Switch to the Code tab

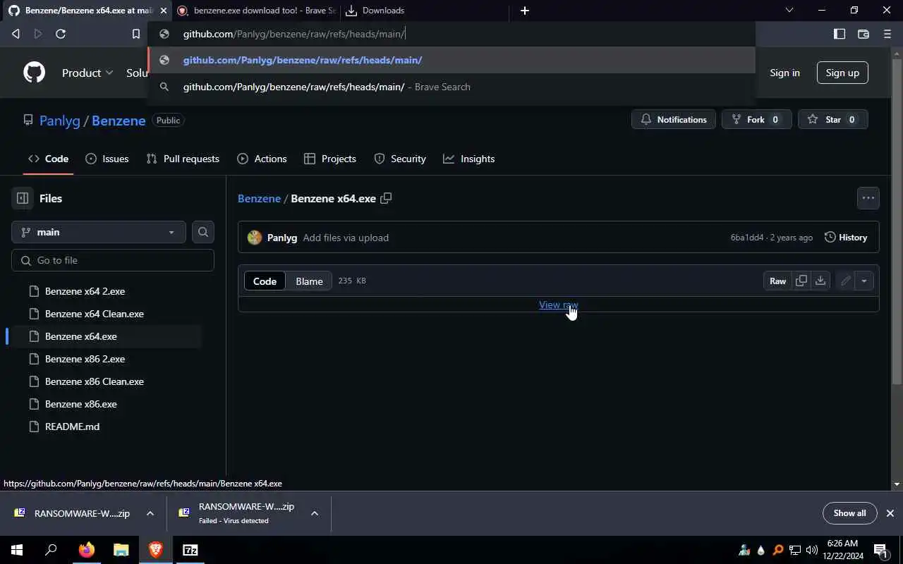pos(48,159)
